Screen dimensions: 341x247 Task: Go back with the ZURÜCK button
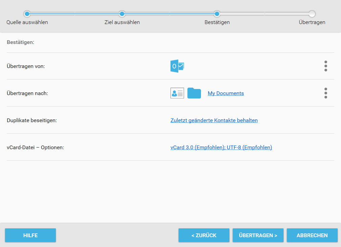[204, 235]
